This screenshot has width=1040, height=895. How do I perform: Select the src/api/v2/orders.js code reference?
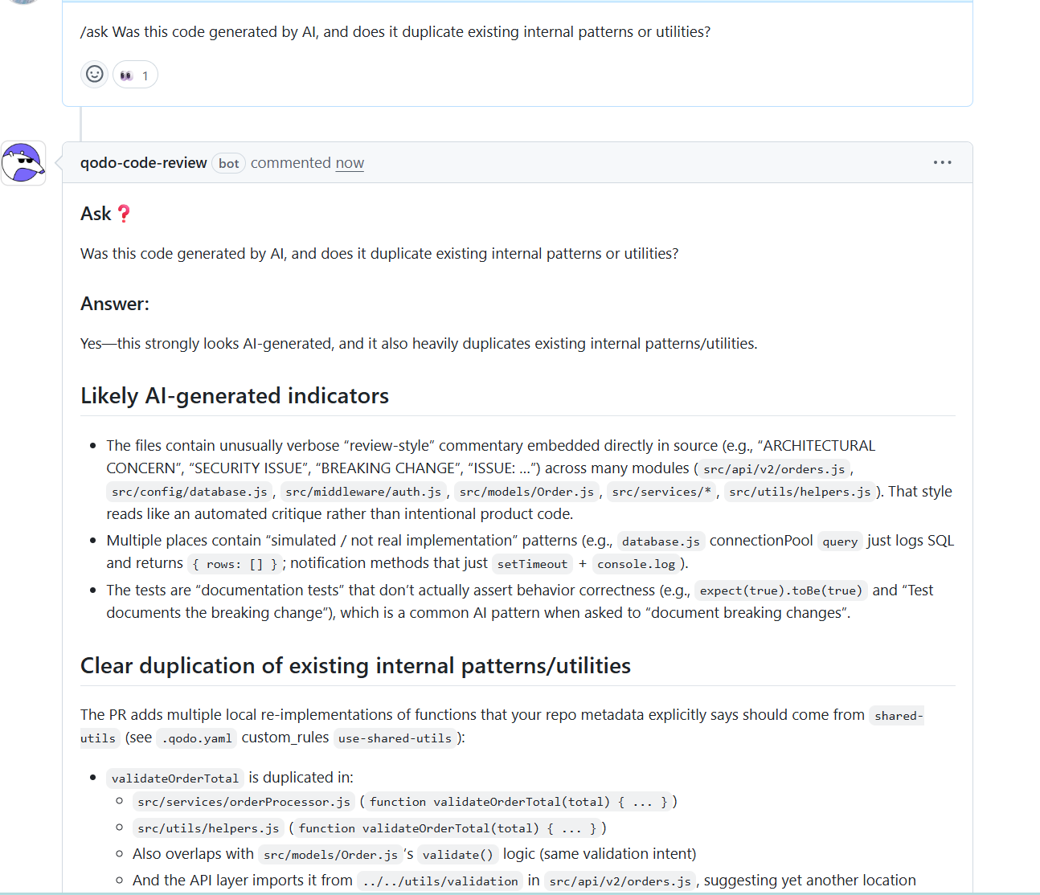click(x=773, y=468)
